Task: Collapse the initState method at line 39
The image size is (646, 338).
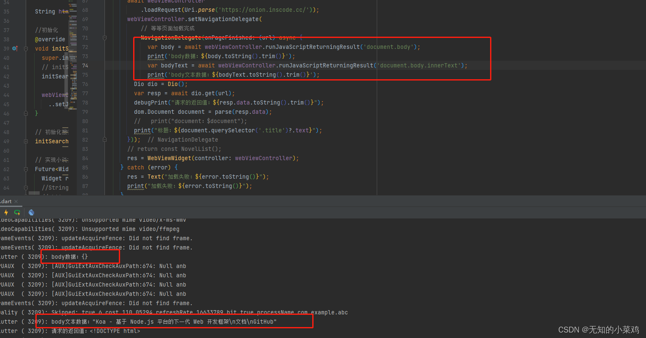Action: [x=26, y=48]
